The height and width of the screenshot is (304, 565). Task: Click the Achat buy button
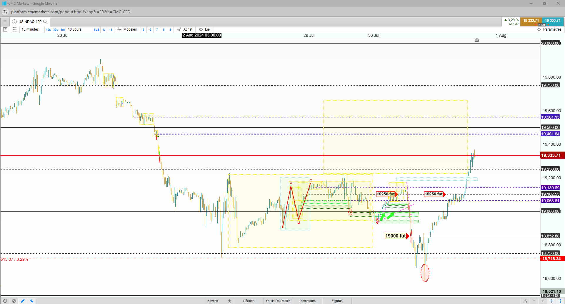point(185,29)
